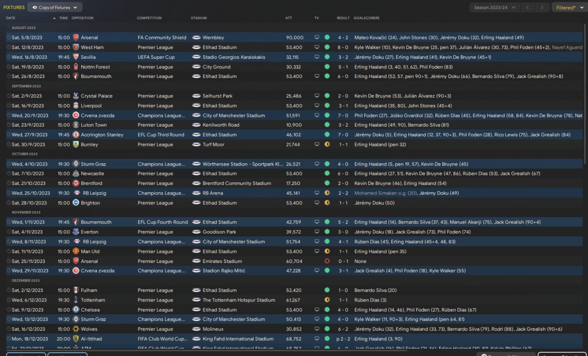
Task: Click the Brentford club badge
Action: click(76, 183)
